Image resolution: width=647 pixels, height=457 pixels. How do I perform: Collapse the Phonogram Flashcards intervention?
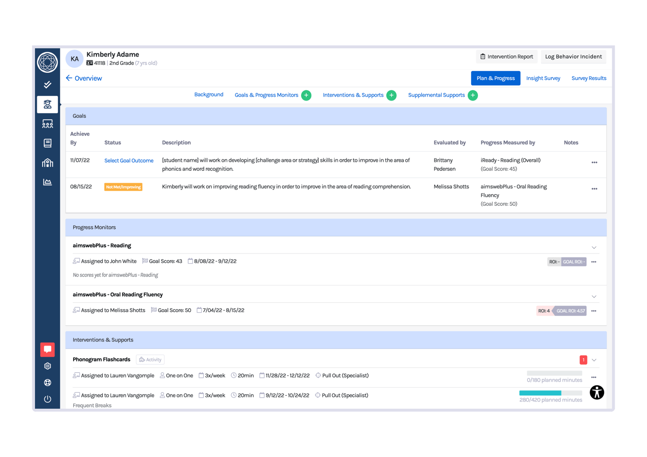[x=594, y=359]
